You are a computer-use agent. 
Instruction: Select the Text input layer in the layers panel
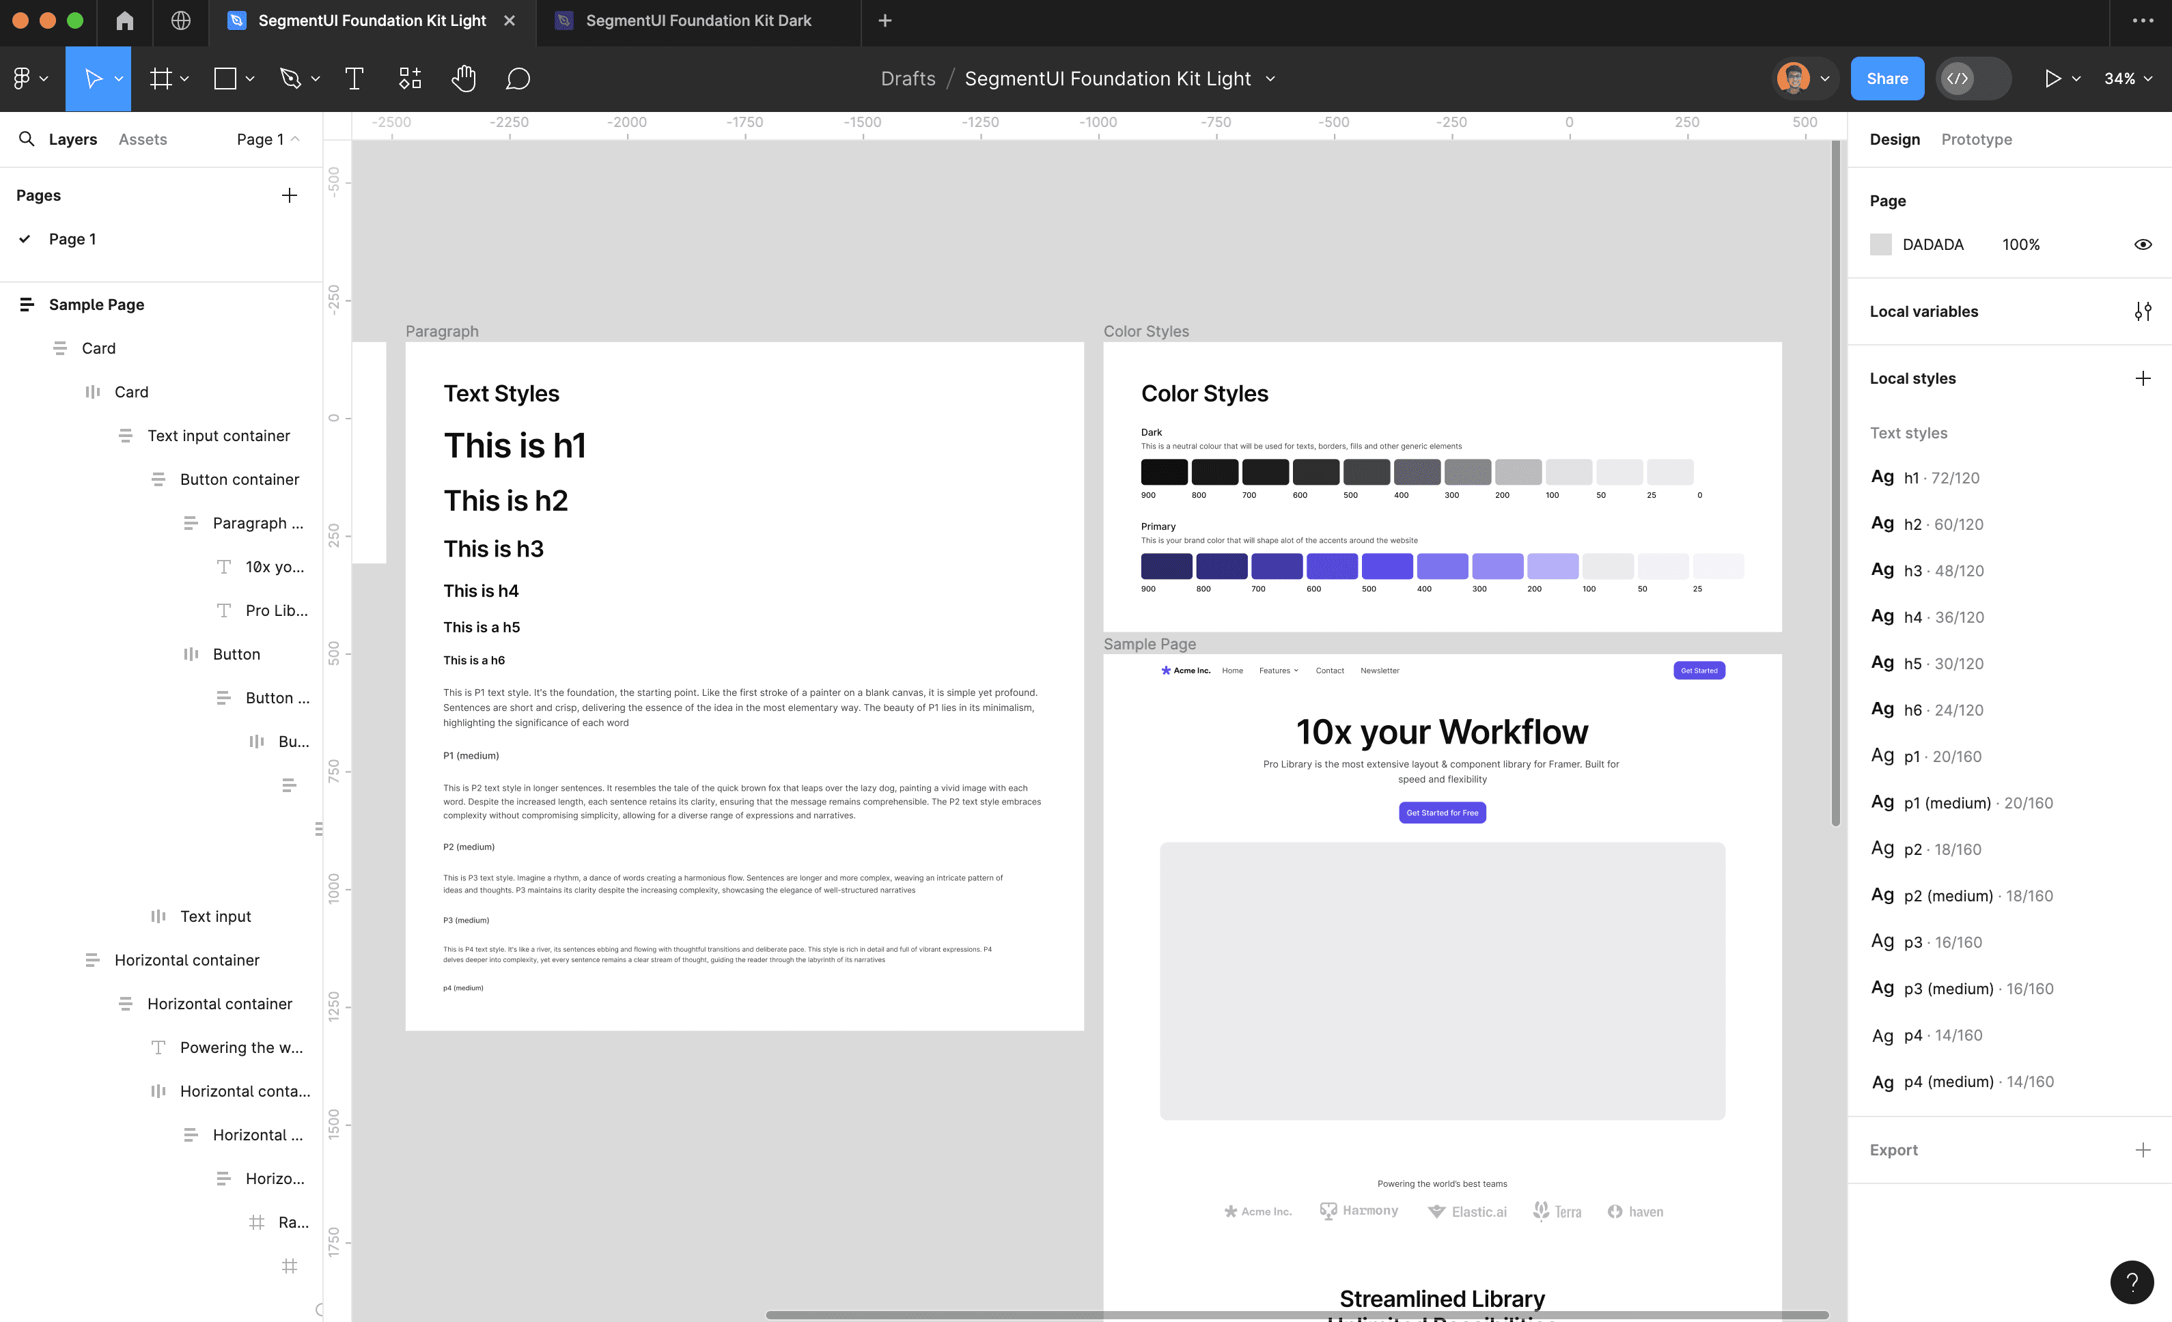tap(215, 916)
